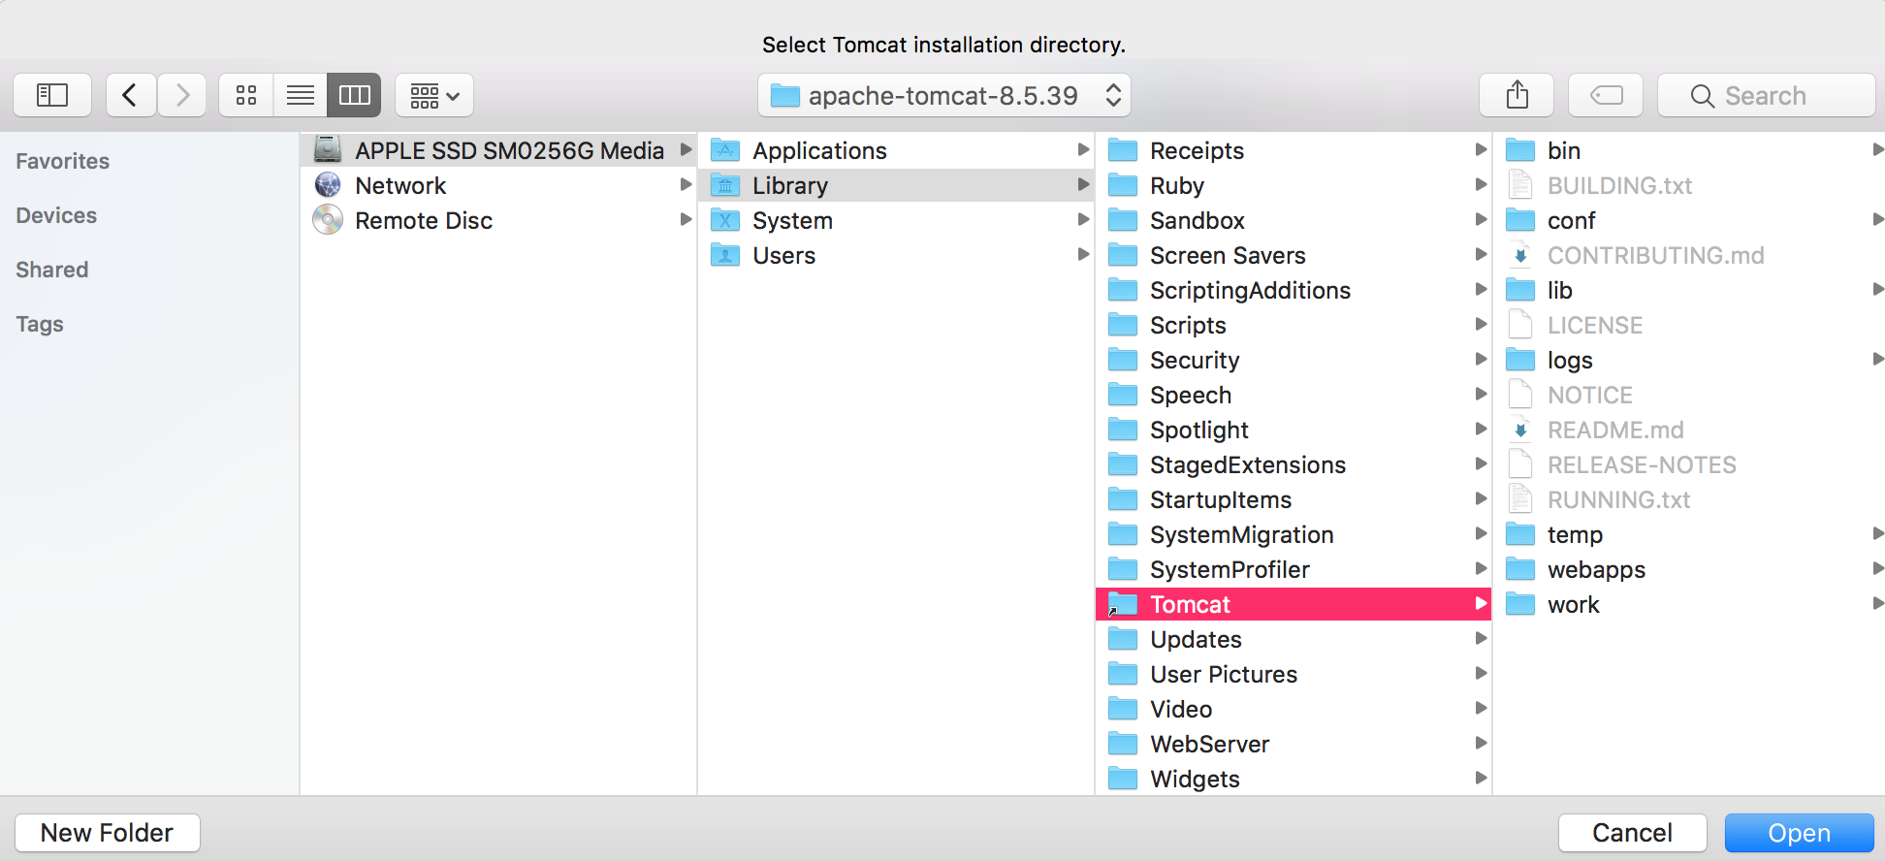Select the Sandbox folder icon
Screen dimensions: 1885x861
click(1123, 220)
